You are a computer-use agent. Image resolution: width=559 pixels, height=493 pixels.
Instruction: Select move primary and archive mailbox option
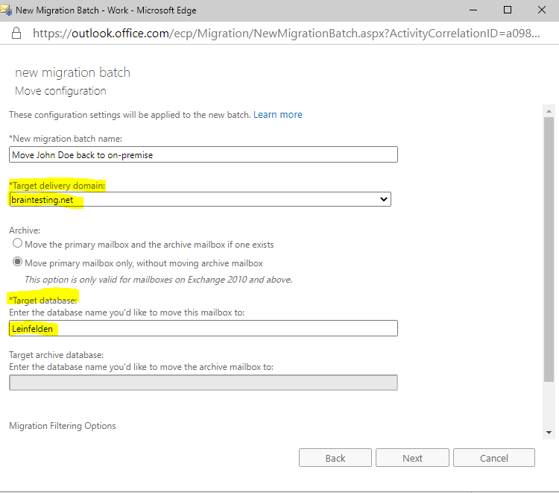[17, 243]
